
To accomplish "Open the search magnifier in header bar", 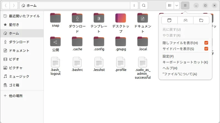I will point(144,5).
